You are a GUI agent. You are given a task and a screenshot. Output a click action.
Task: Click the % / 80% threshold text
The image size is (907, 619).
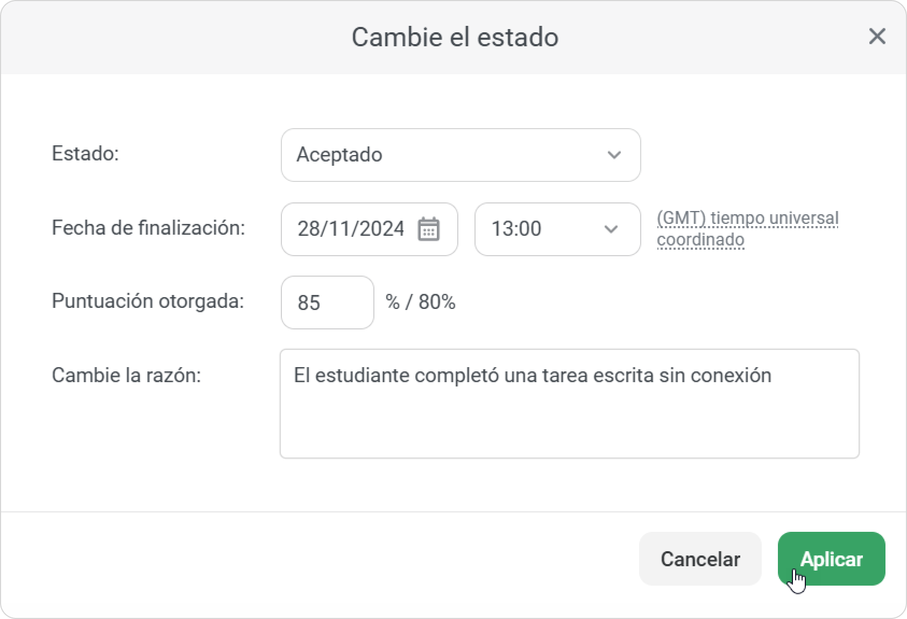(x=420, y=302)
